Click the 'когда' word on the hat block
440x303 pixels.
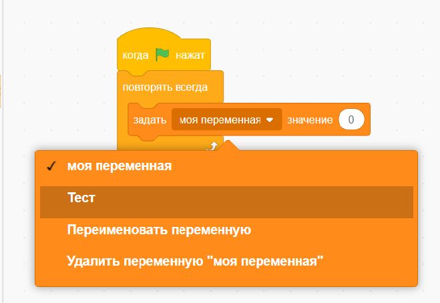click(136, 55)
